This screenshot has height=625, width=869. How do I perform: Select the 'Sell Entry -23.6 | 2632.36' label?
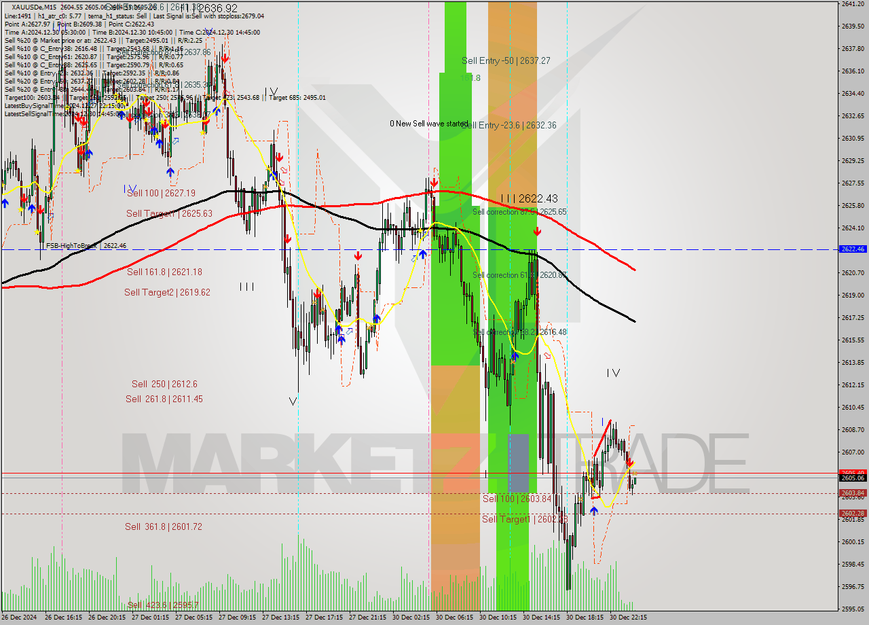(509, 126)
